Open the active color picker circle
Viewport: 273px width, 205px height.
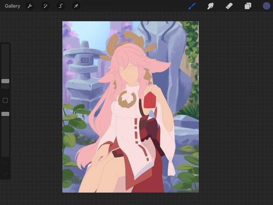pyautogui.click(x=267, y=6)
